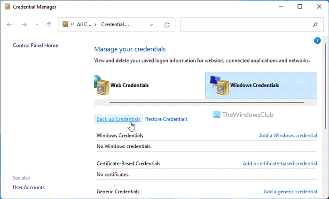
Task: Click Add a generic credential
Action: click(290, 191)
